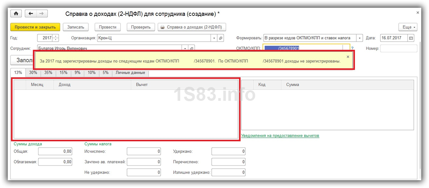Go forward with the right arrow
This screenshot has height=188, width=429.
point(41,14)
